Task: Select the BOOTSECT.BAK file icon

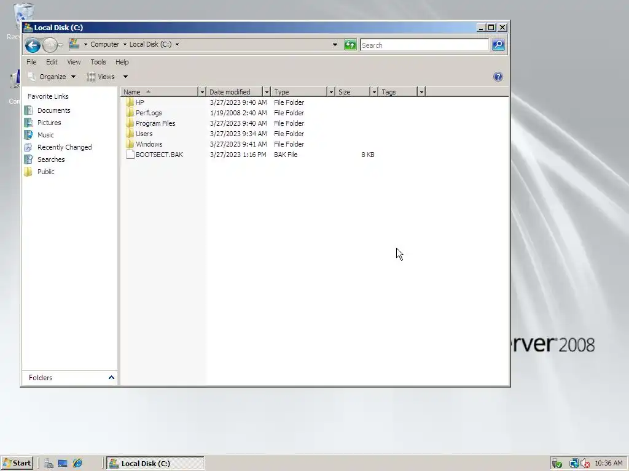Action: 130,154
